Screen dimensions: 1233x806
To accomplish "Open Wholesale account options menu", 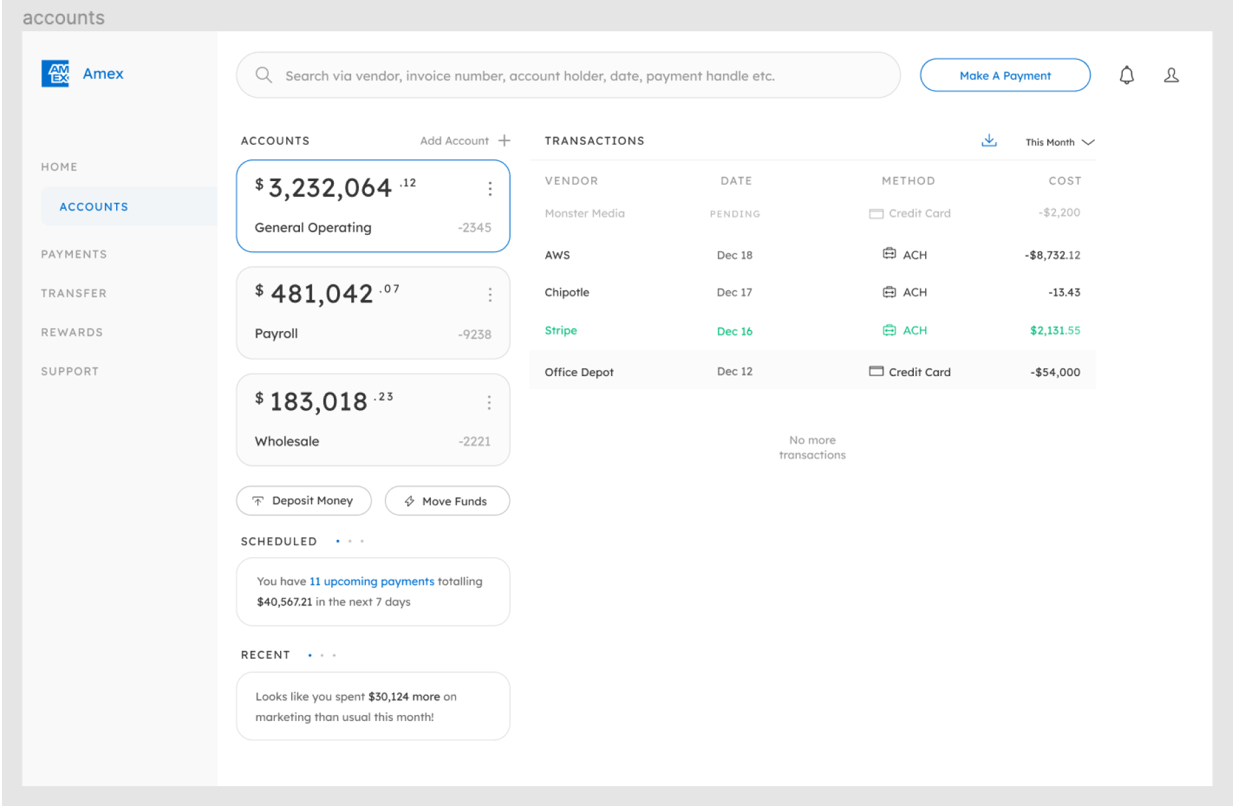I will click(489, 403).
